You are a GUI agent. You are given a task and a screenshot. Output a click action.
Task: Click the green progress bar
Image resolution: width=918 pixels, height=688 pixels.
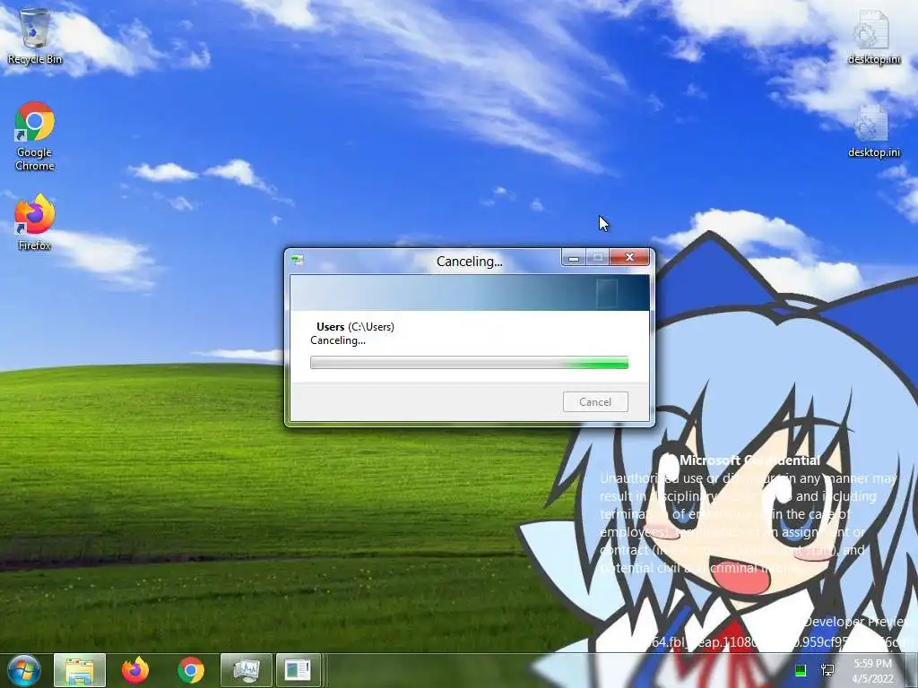coord(469,363)
